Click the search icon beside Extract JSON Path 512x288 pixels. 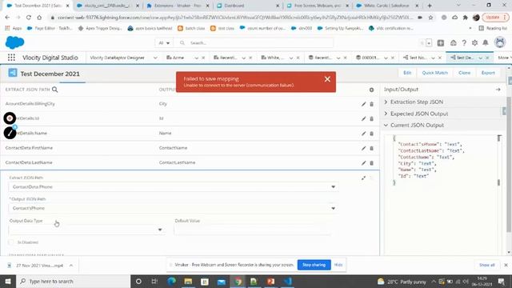pos(55,90)
